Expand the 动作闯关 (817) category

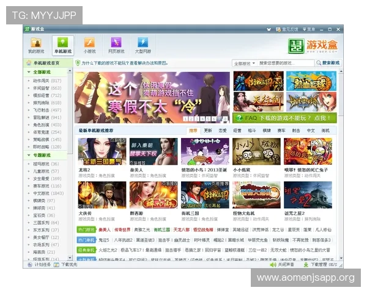(47, 81)
